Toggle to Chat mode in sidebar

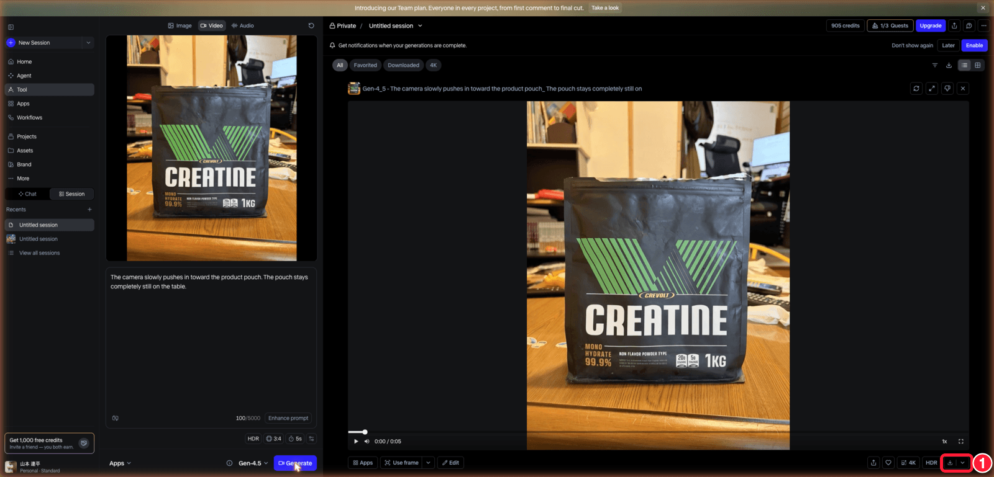click(x=27, y=194)
